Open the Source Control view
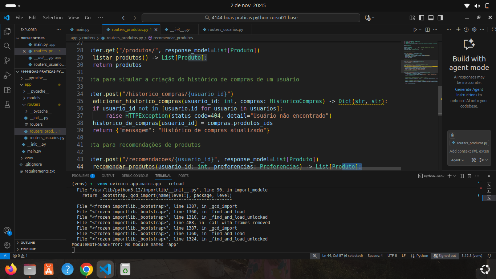Image resolution: width=496 pixels, height=279 pixels. [7, 61]
